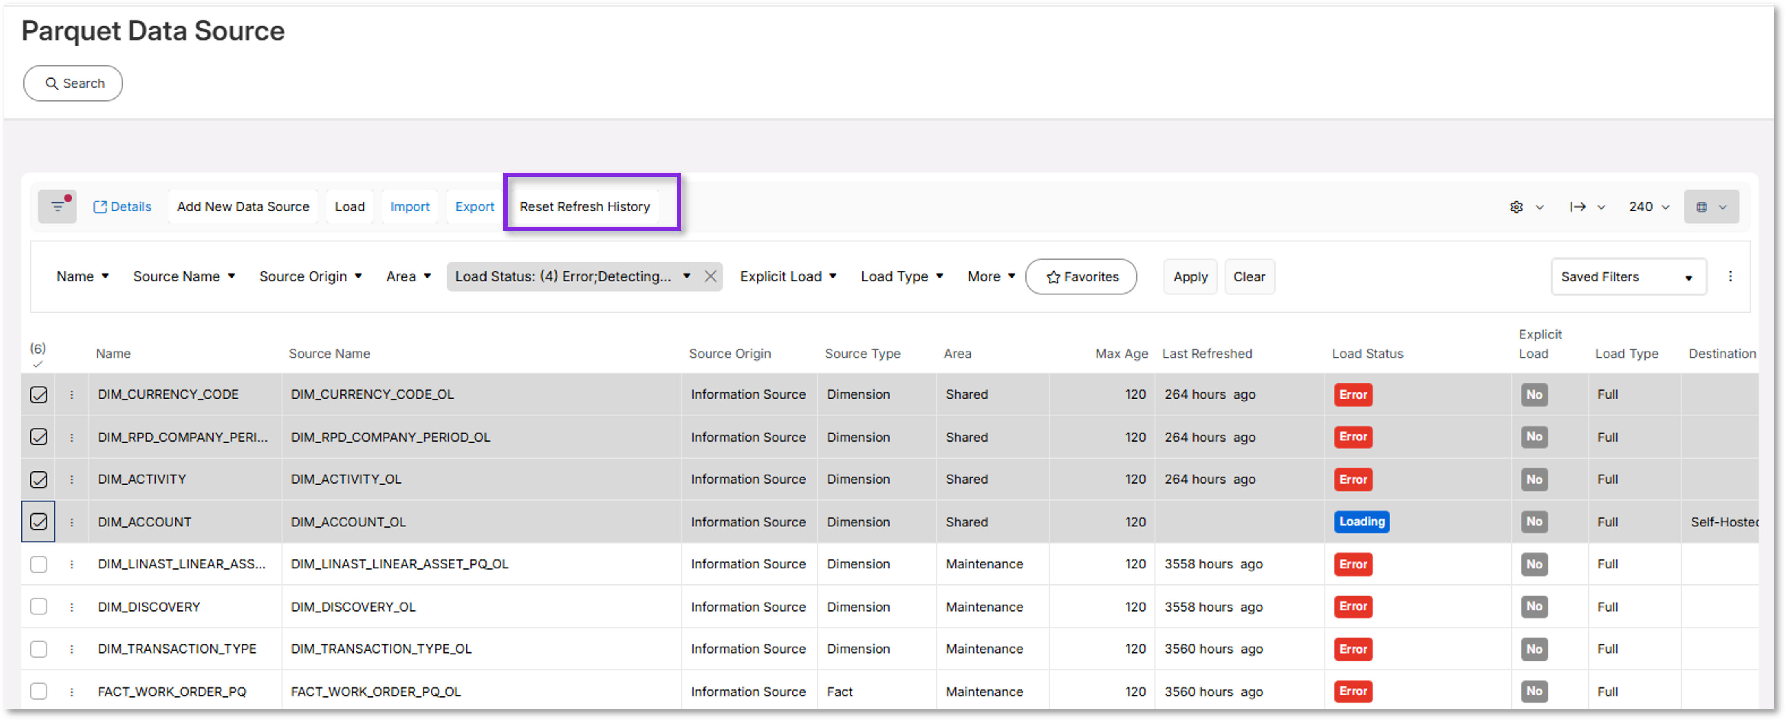Open row menu for DIM_ACCOUNT
Image resolution: width=1786 pixels, height=721 pixels.
(x=71, y=522)
